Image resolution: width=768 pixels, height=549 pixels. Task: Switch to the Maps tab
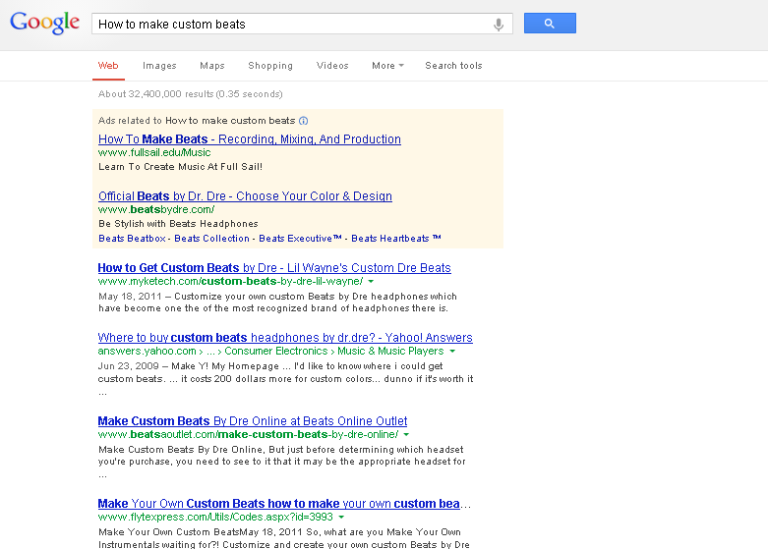(212, 66)
